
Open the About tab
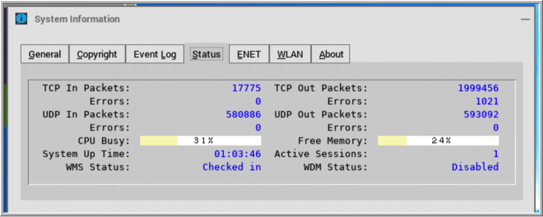tap(331, 54)
